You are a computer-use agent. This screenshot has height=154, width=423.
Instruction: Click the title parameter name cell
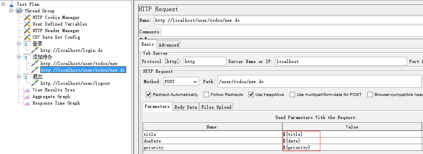coord(213,134)
